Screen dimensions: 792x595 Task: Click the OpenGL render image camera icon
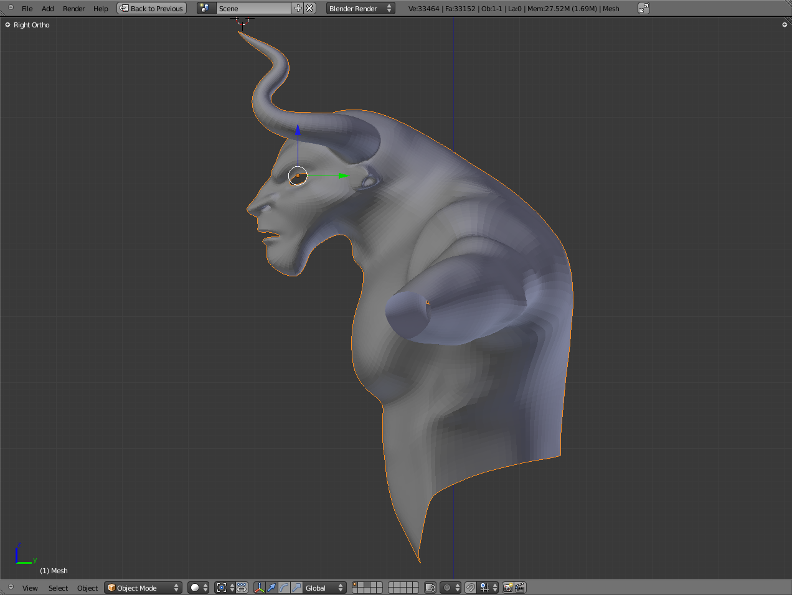508,588
